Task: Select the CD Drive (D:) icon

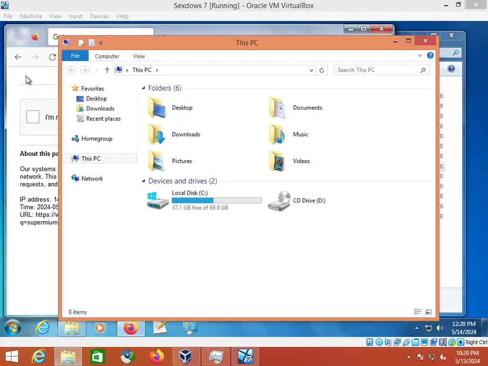Action: [x=279, y=201]
